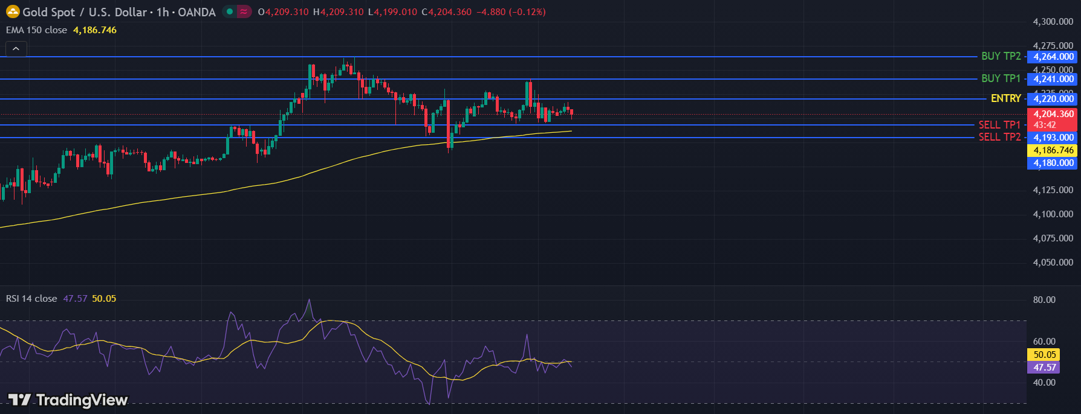This screenshot has width=1081, height=414.
Task: Select the BUY TP1 horizontal line label
Action: click(1001, 78)
